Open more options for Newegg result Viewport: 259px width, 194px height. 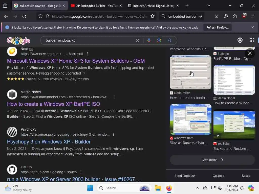click(88, 54)
